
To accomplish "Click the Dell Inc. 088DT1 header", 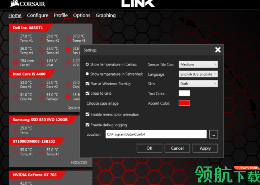I will click(31, 28).
